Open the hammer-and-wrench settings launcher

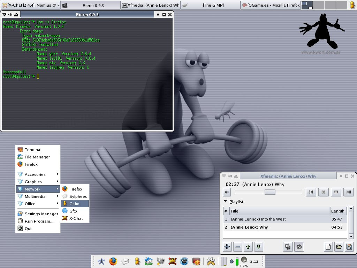point(211,261)
